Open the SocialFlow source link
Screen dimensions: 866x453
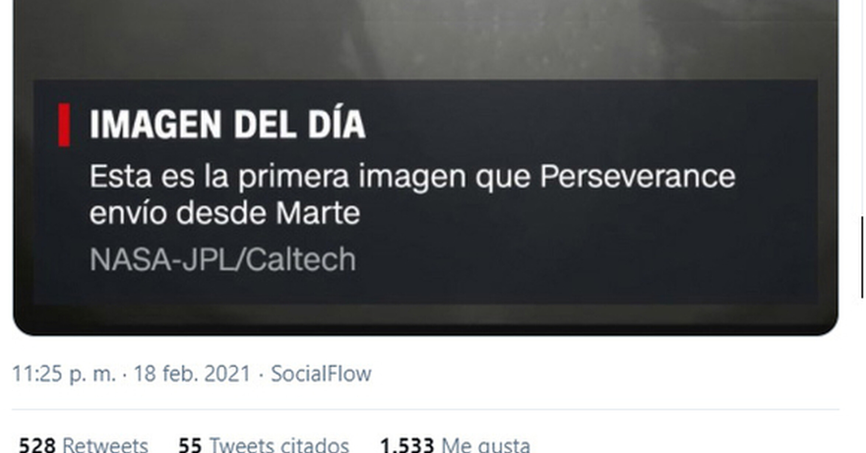[321, 373]
